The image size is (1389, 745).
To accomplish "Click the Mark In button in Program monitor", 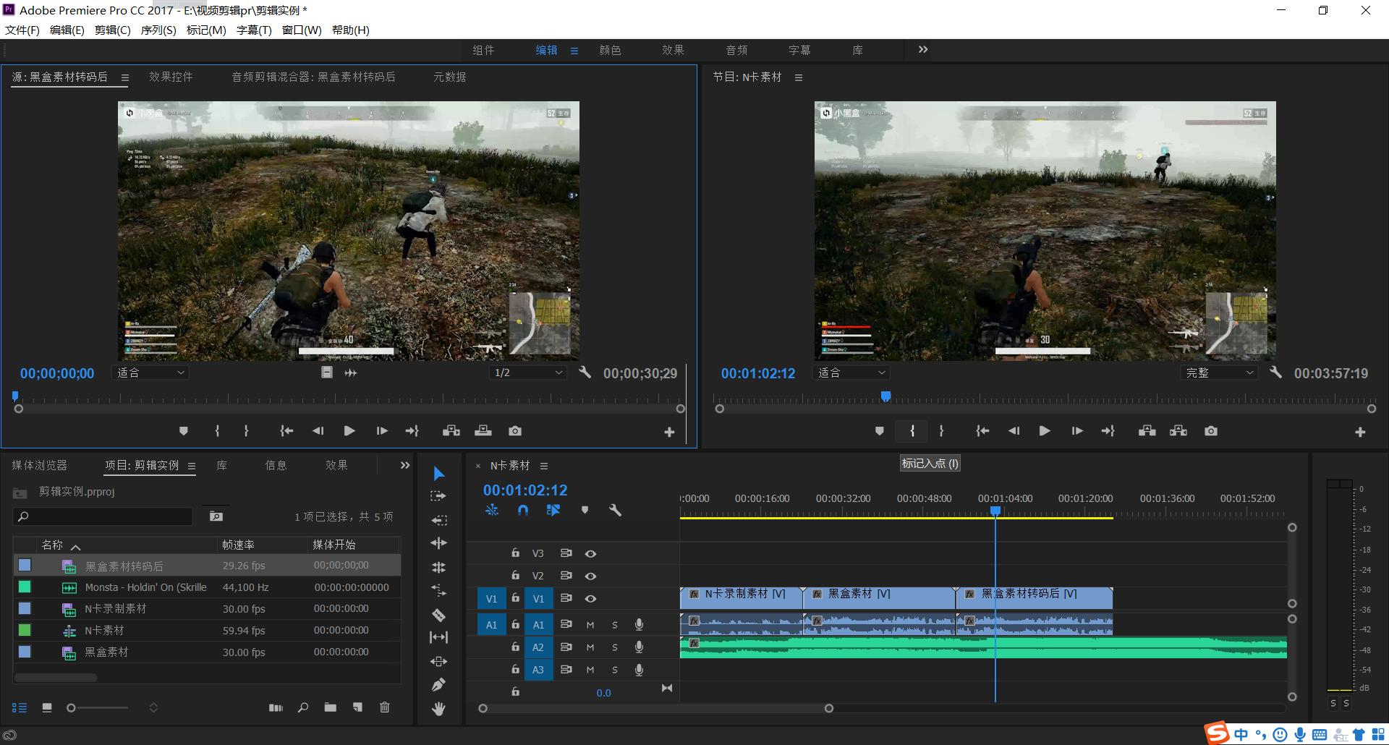I will (x=912, y=431).
